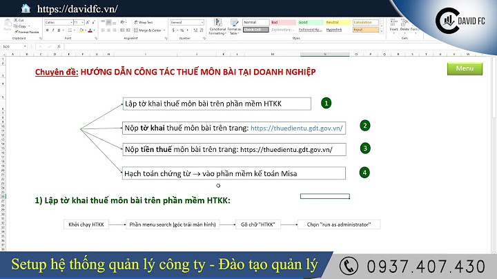Click Top Align icon
The width and height of the screenshot is (497, 279).
coord(103,22)
